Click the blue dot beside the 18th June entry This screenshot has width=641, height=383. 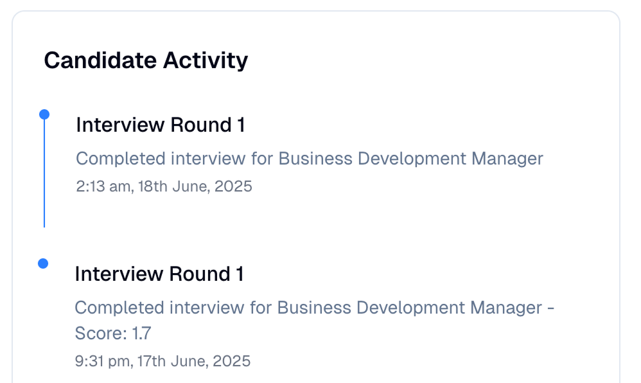[44, 114]
